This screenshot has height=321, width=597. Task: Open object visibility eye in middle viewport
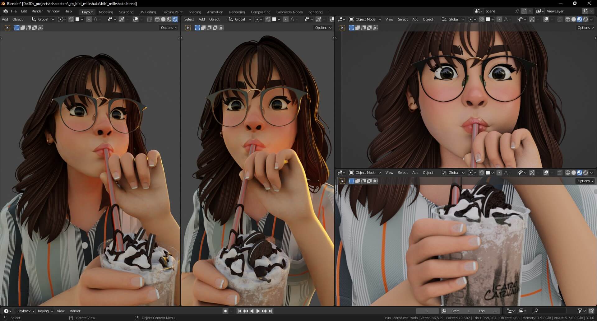[308, 19]
